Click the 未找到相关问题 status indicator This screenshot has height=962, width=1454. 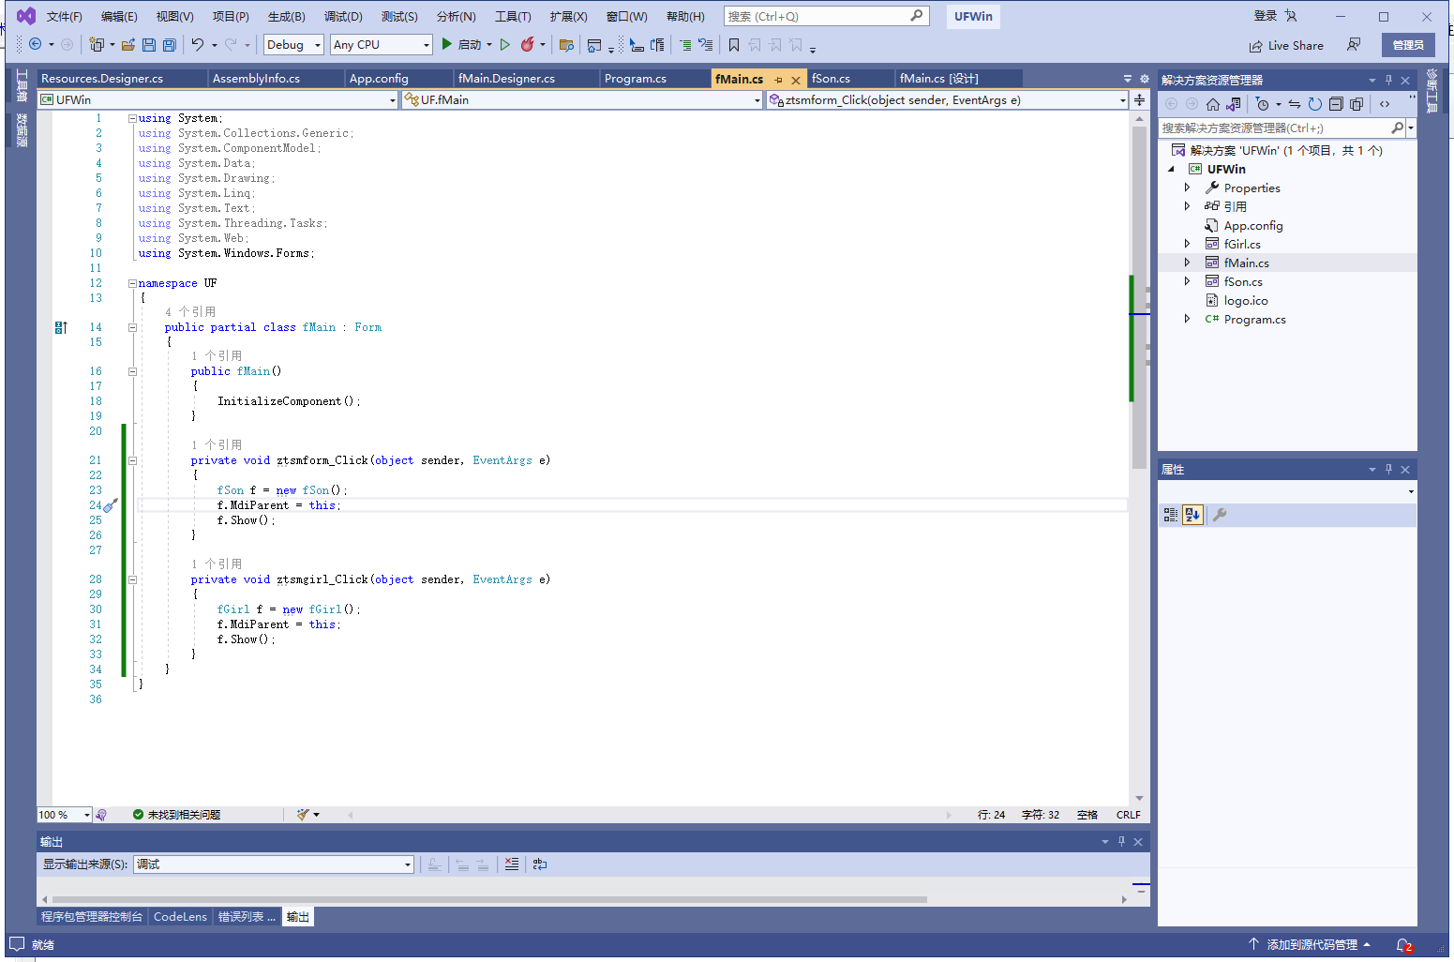(x=176, y=815)
